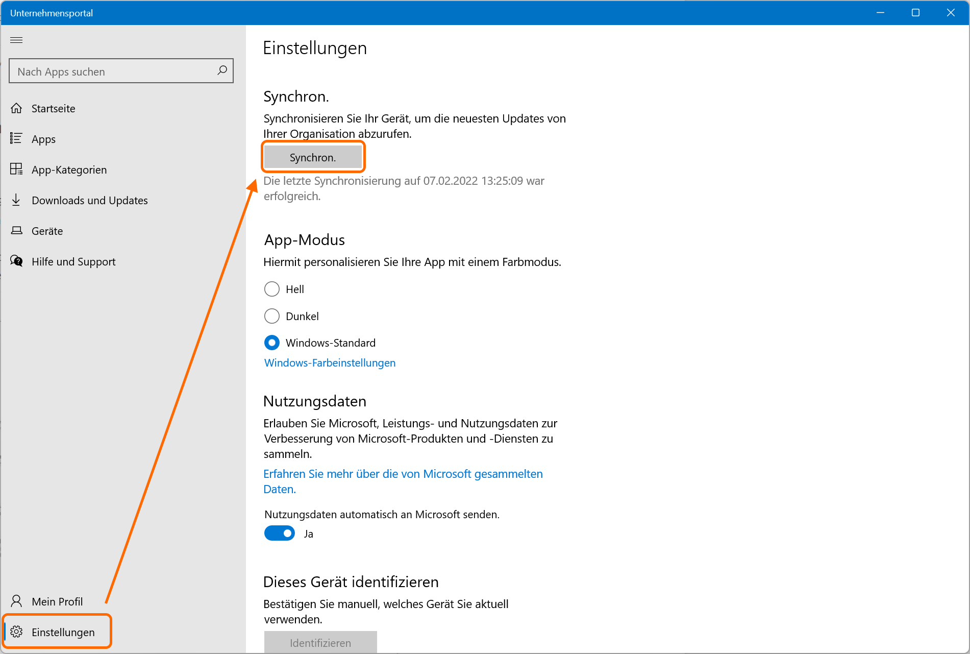Viewport: 970px width, 654px height.
Task: Maximize the Unternehmensportal window
Action: click(x=915, y=13)
